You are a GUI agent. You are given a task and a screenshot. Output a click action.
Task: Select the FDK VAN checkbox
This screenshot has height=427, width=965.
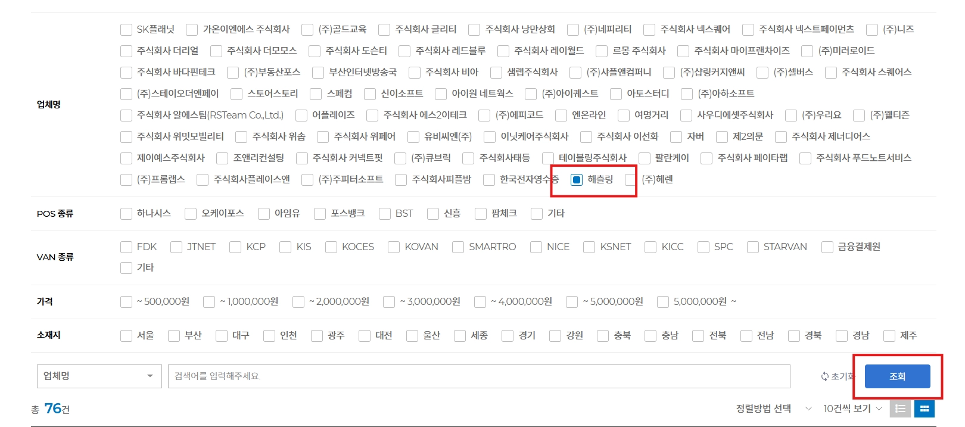(x=126, y=247)
